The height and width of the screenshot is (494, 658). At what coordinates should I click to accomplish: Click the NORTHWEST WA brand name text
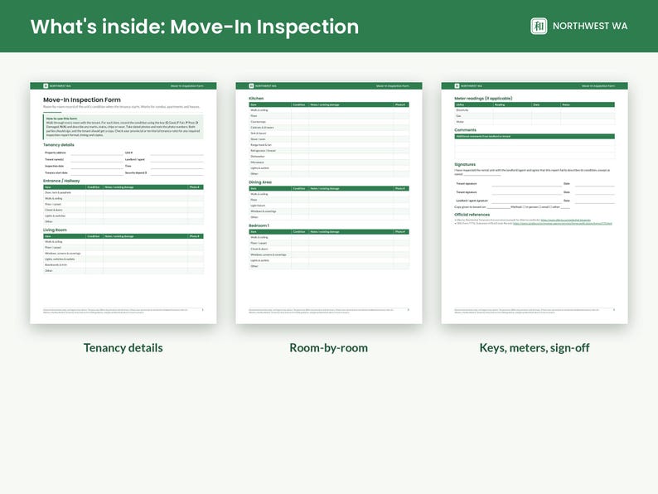tap(590, 26)
